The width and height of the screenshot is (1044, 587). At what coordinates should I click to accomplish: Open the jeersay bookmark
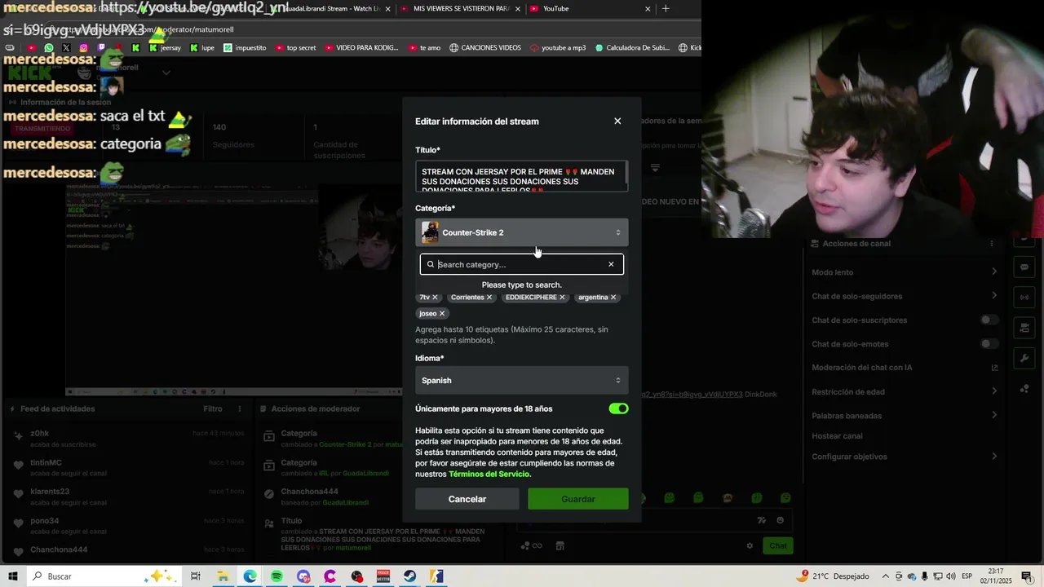(x=165, y=48)
